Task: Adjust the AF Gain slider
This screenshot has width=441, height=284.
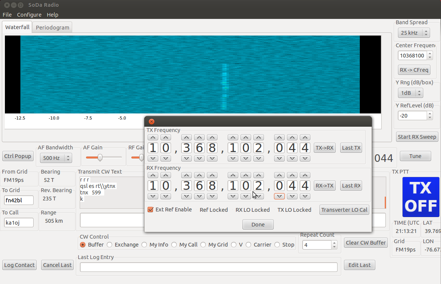Action: pos(100,157)
